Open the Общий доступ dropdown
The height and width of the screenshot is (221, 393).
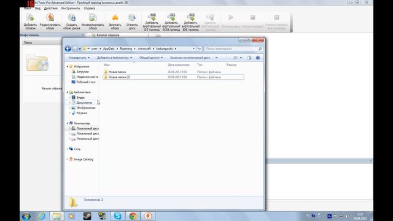151,58
